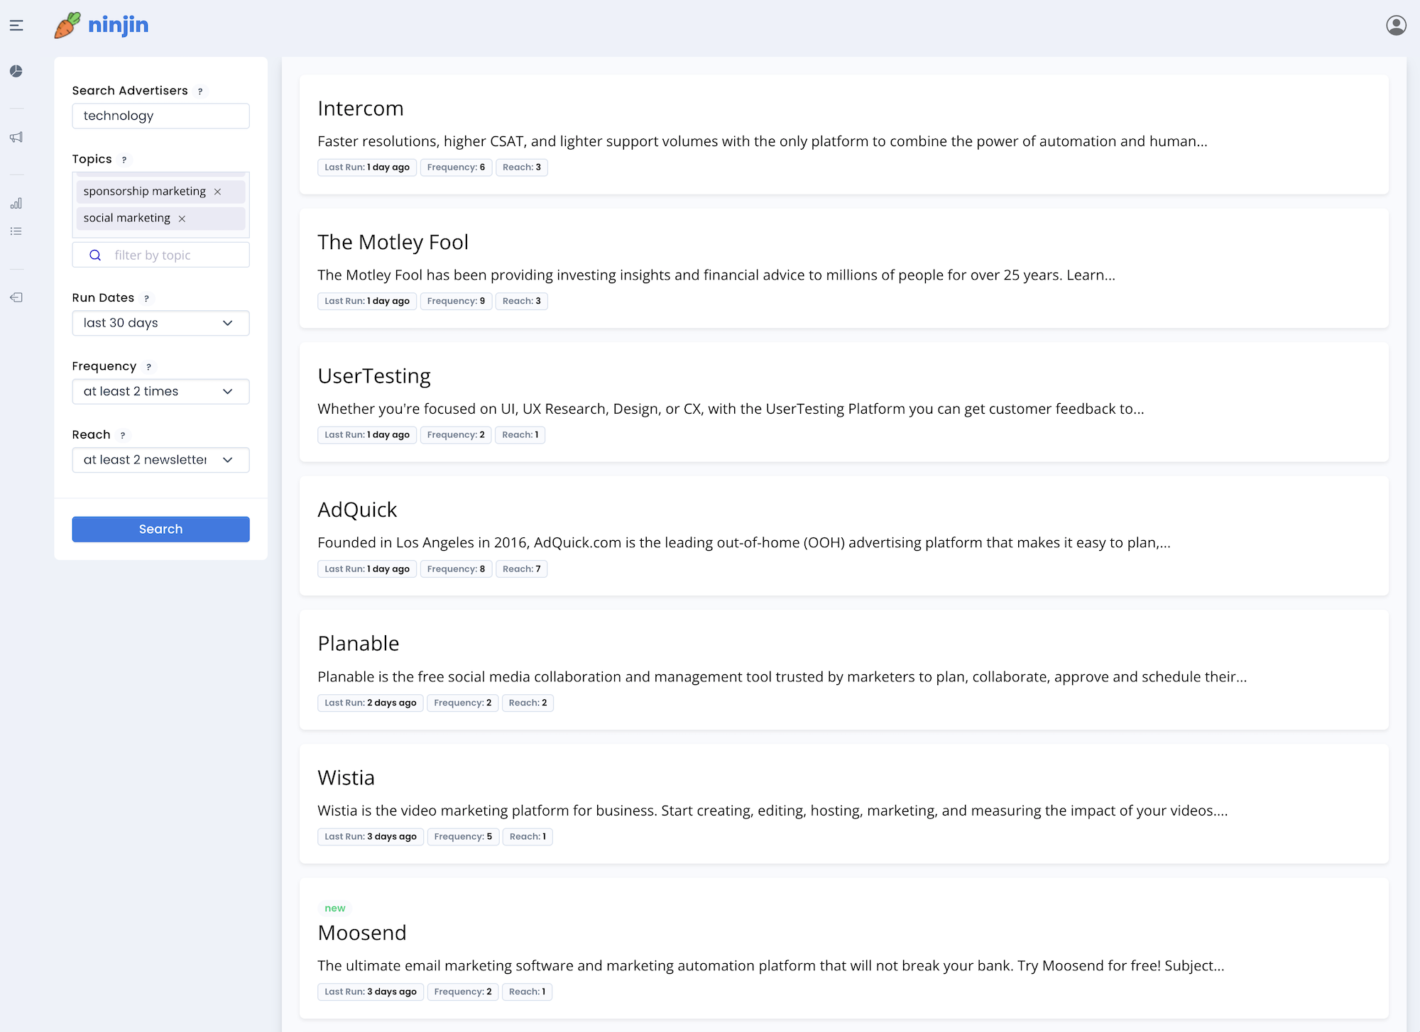Click the AdQuick description text
Screen dimensions: 1420x1032
pyautogui.click(x=743, y=543)
